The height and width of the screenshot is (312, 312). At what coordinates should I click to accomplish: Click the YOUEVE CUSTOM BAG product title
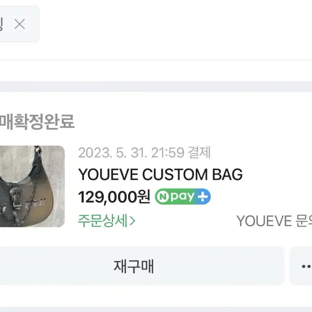coord(160,174)
